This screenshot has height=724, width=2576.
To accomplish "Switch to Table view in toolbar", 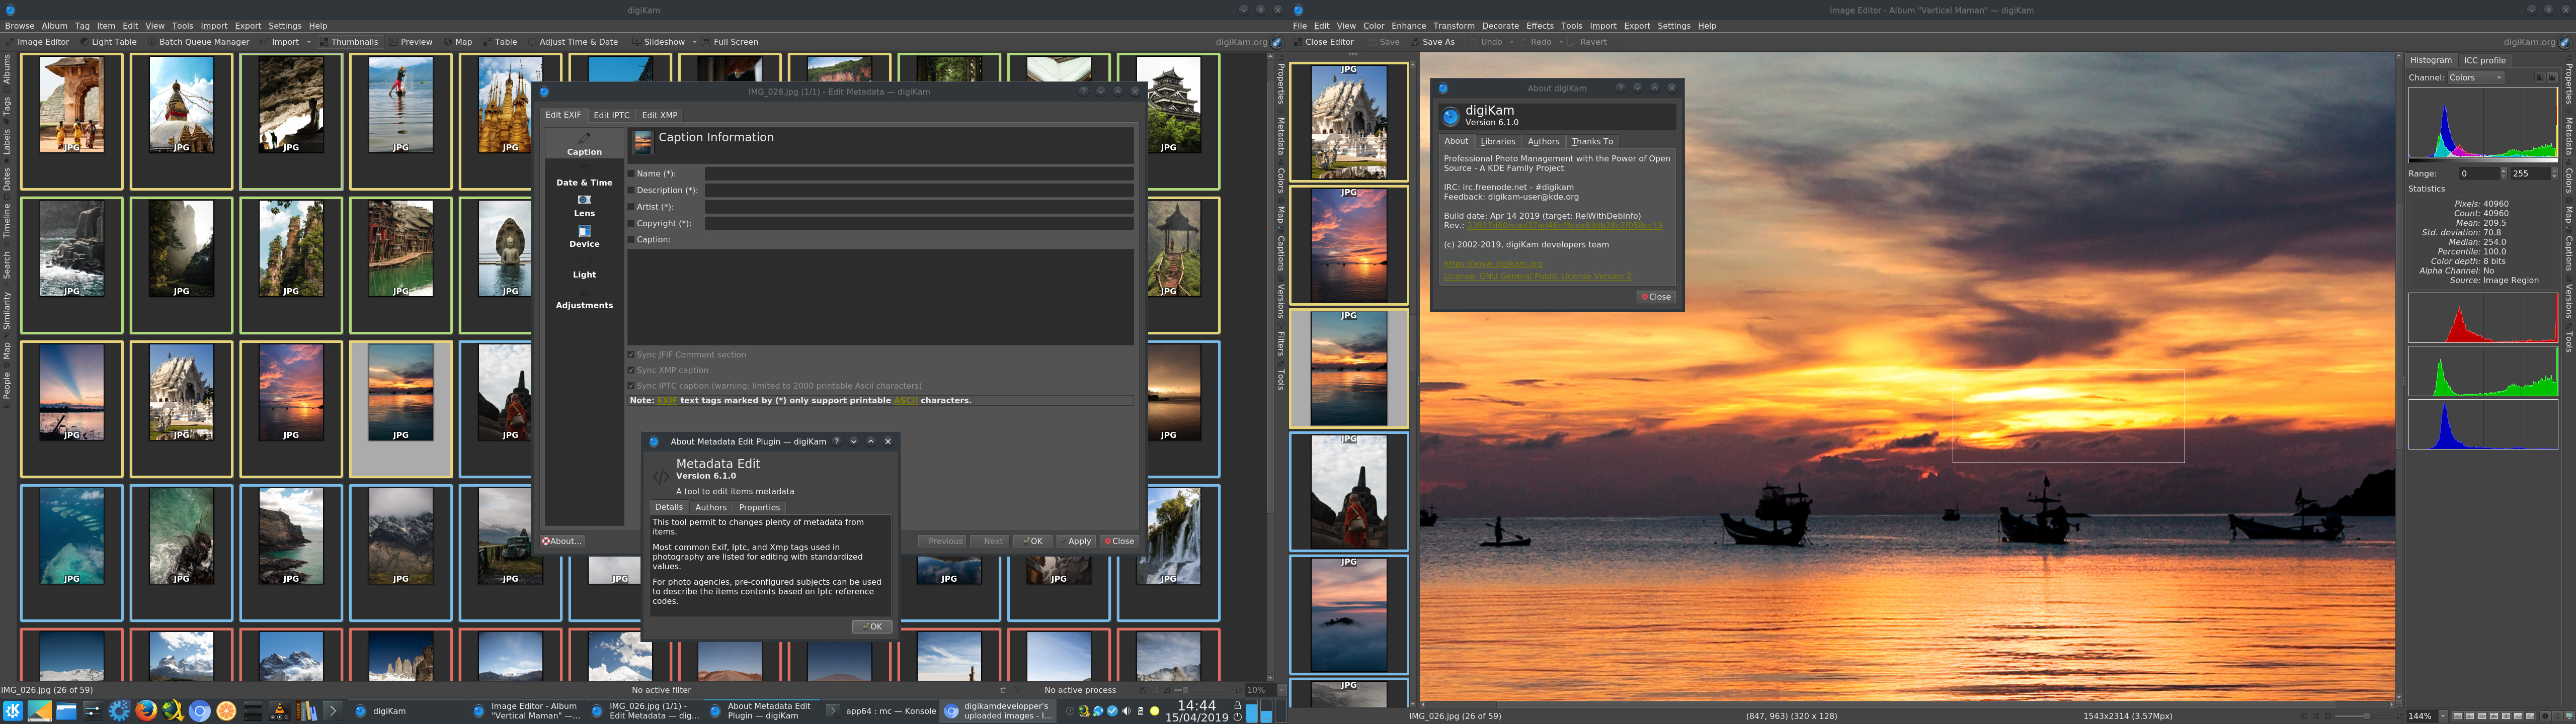I will click(x=500, y=42).
